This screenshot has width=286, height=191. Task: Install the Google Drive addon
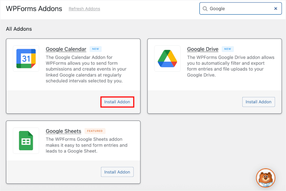pyautogui.click(x=259, y=102)
